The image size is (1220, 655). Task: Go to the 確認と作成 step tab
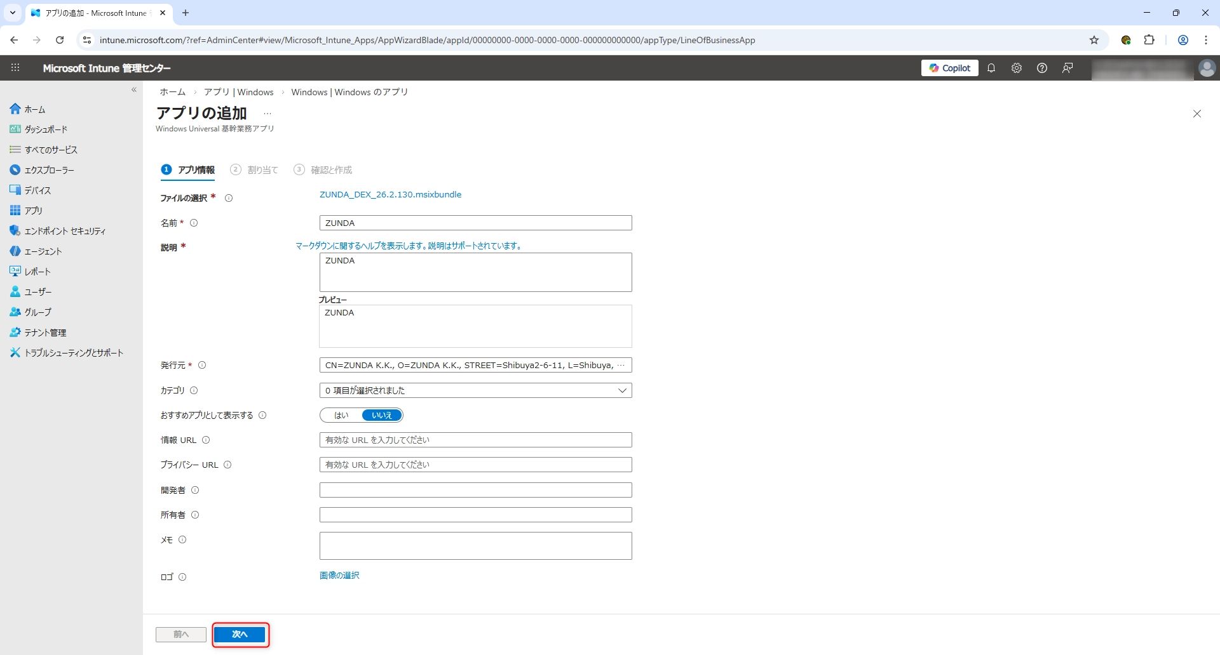pos(323,170)
